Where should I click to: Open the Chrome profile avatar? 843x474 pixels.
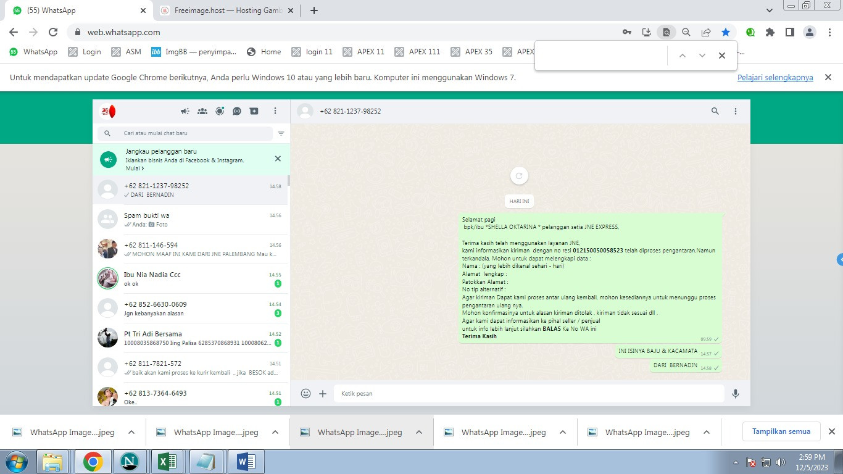(x=810, y=32)
